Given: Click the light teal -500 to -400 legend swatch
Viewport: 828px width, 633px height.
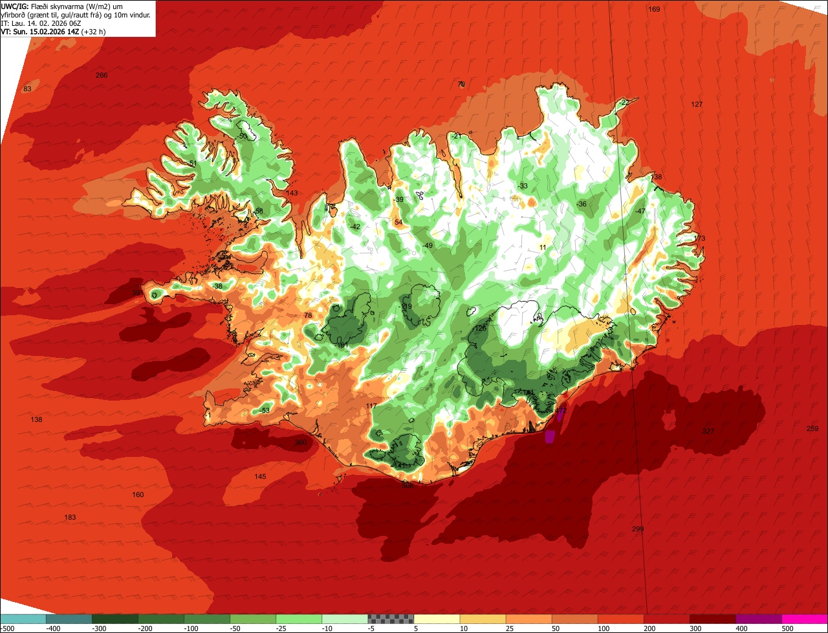Looking at the screenshot, I should click(23, 619).
